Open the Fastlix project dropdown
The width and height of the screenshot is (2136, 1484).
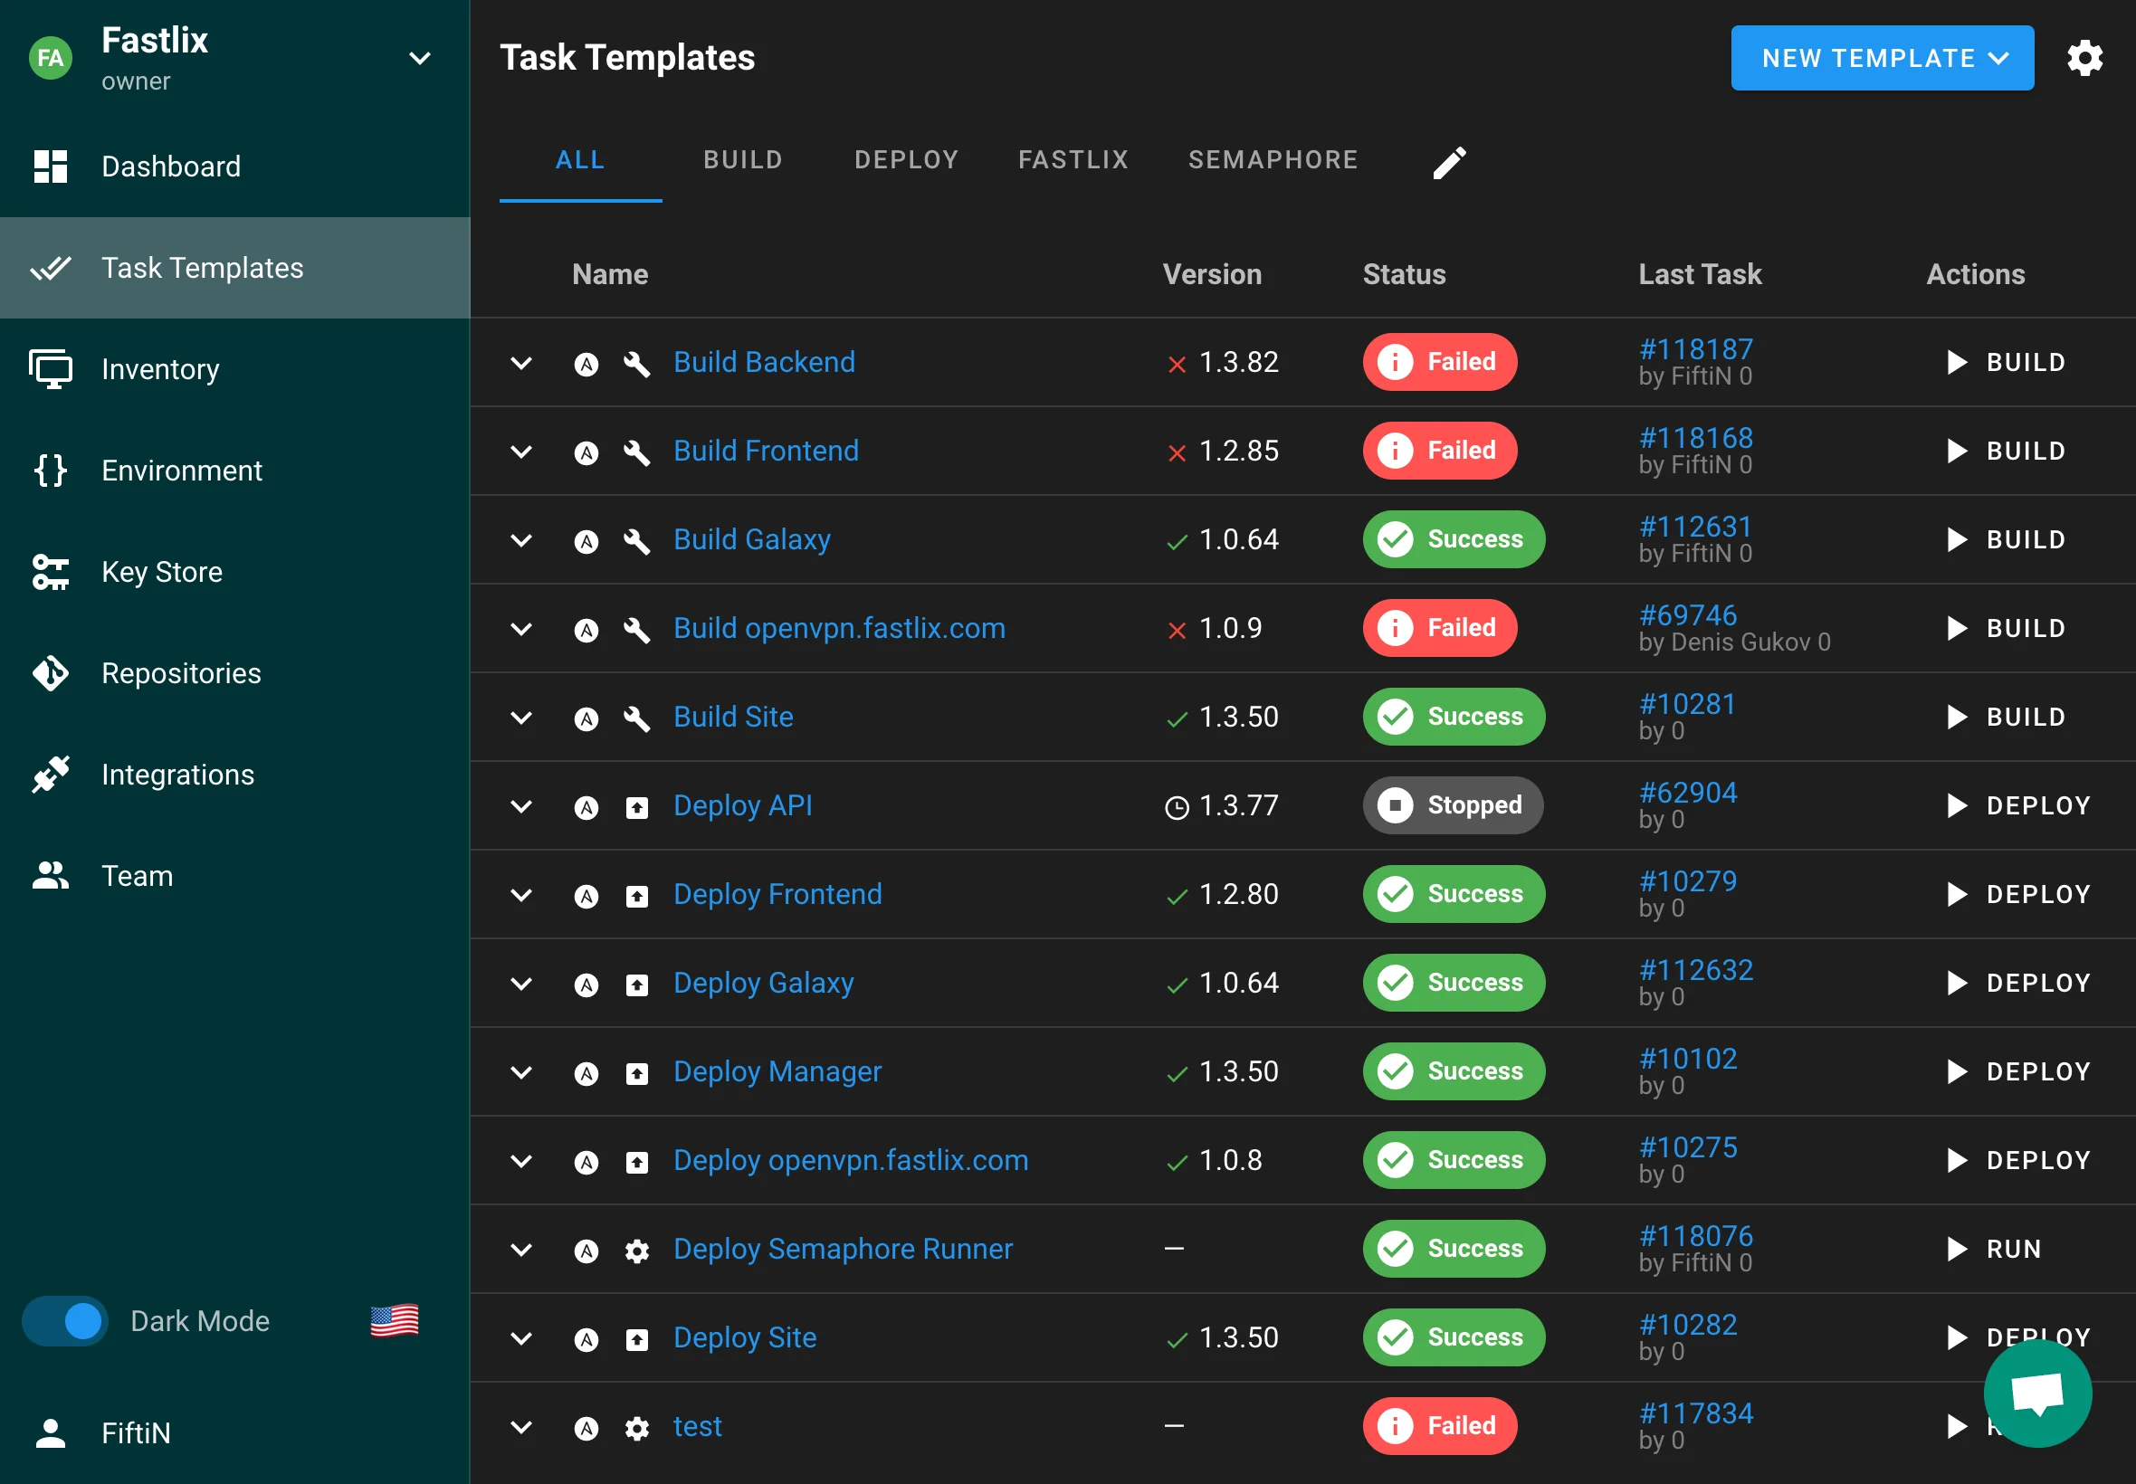(x=419, y=59)
